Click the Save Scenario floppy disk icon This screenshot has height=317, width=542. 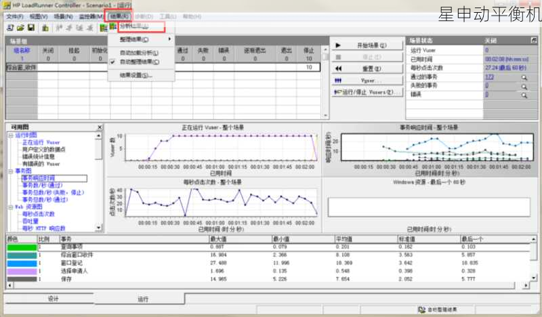(x=31, y=28)
